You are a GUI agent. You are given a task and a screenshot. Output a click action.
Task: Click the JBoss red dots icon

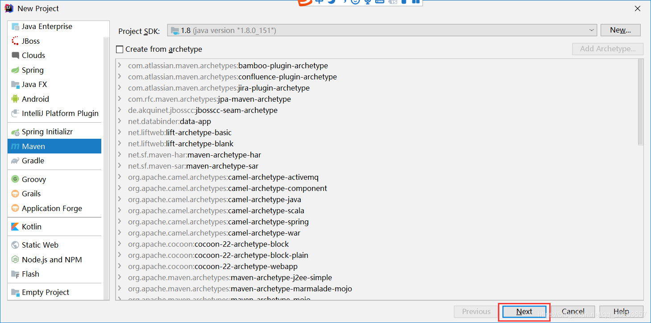point(15,41)
